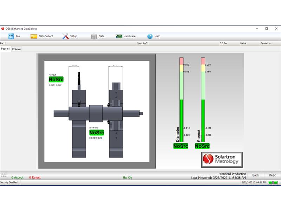Open the File menu
The width and height of the screenshot is (281, 211).
tap(14, 36)
